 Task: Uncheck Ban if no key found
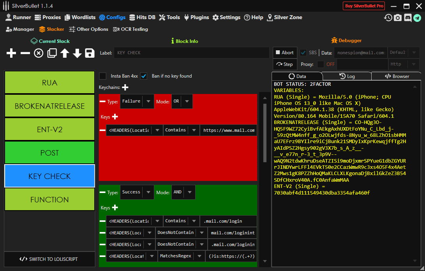click(144, 76)
